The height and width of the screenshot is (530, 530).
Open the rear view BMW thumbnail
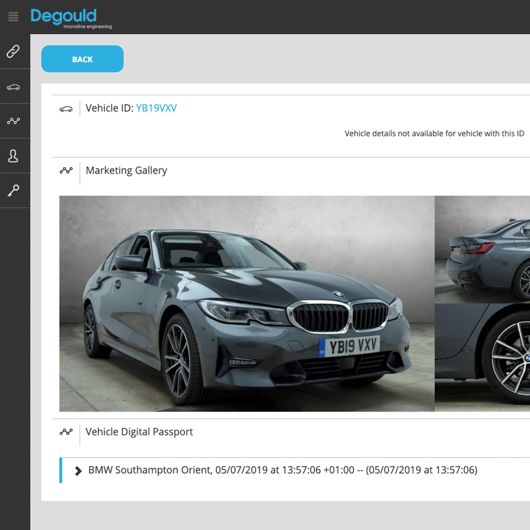[x=482, y=249]
